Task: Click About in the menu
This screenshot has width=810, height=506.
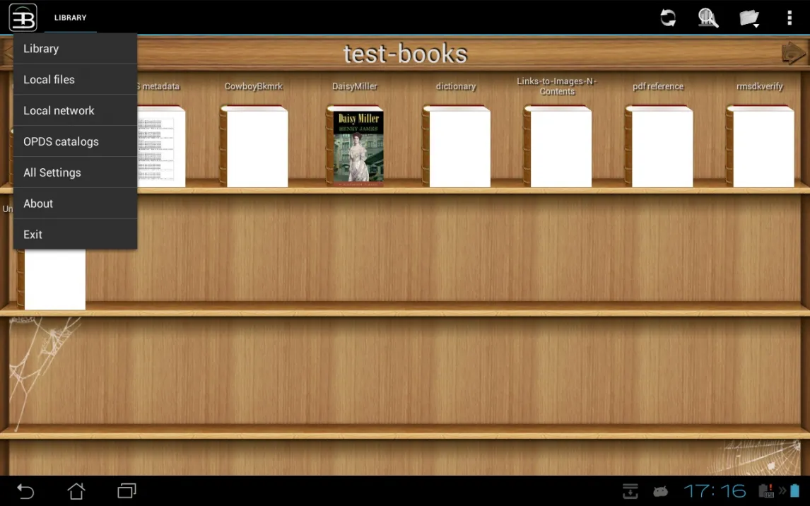Action: pos(74,204)
